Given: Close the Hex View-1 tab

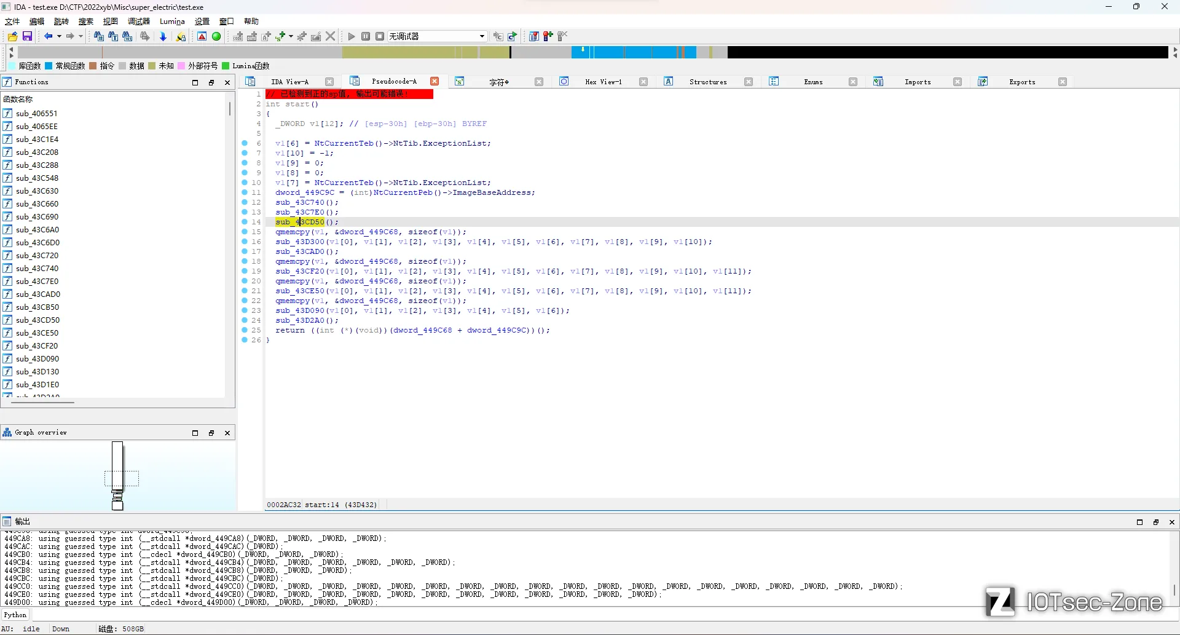Looking at the screenshot, I should (x=643, y=82).
